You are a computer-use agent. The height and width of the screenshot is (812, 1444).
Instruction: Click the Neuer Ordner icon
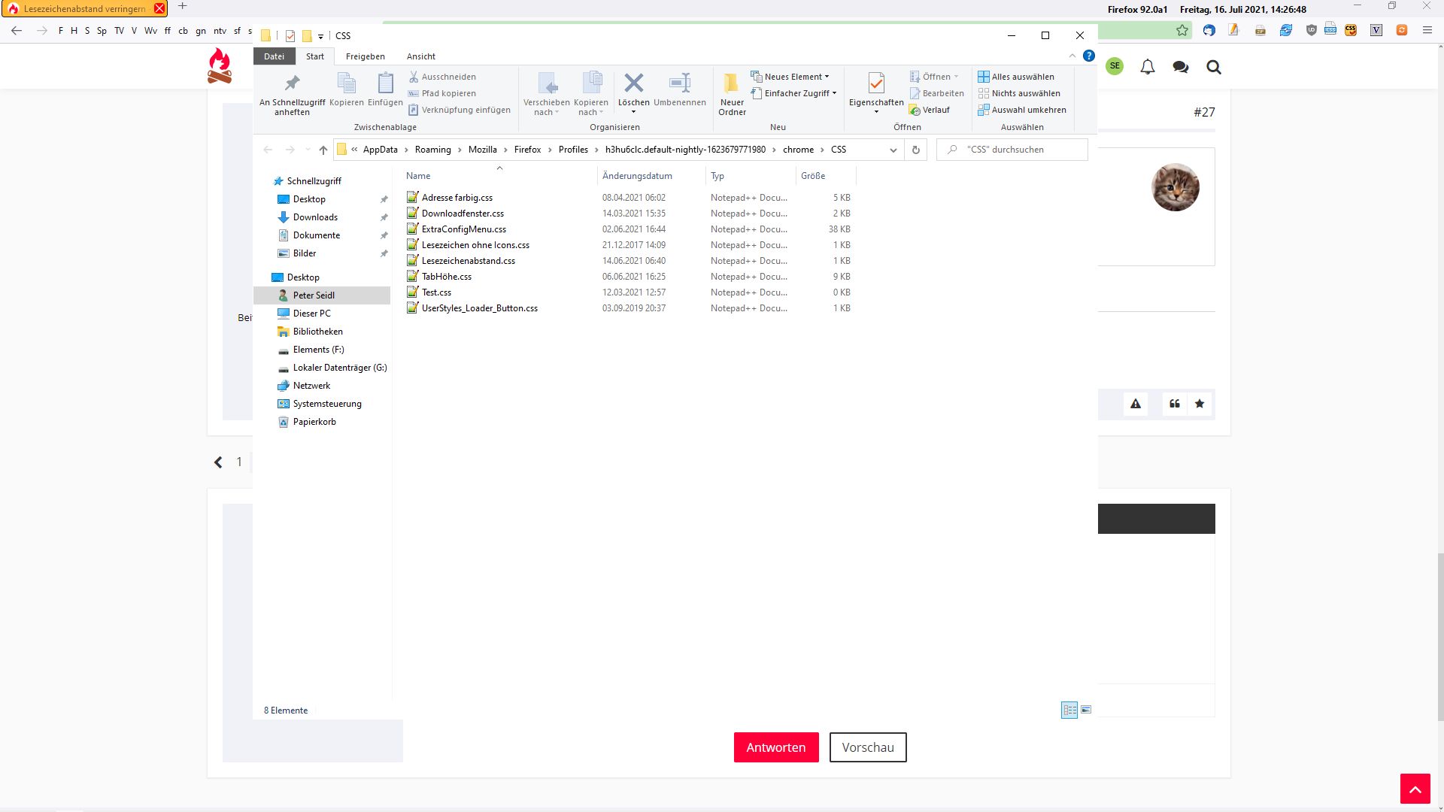(x=731, y=83)
